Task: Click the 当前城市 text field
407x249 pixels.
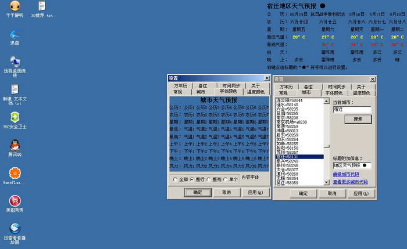Action: [351, 109]
